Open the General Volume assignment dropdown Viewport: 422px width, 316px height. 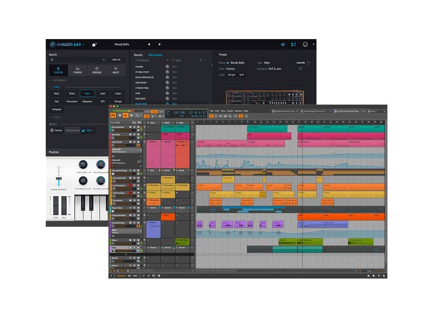click(x=66, y=190)
